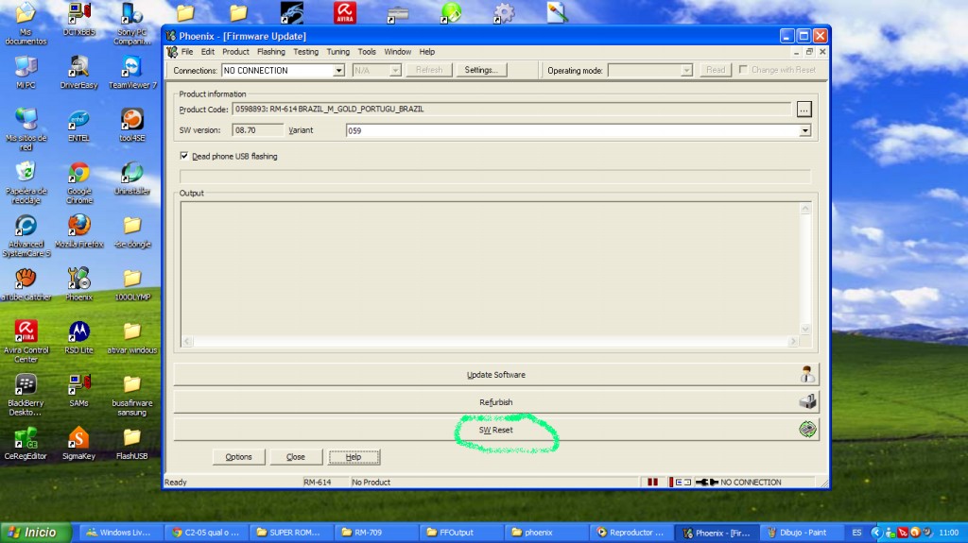Toggle the Change with Reset checkbox
Screen dimensions: 968x543
tap(743, 70)
